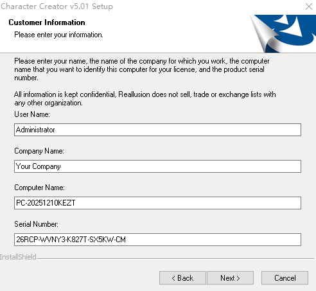Click the 'User Name:' label
This screenshot has width=316, height=291.
[32, 114]
